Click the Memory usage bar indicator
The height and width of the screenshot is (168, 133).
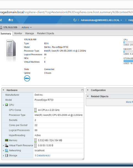[x=35, y=140]
